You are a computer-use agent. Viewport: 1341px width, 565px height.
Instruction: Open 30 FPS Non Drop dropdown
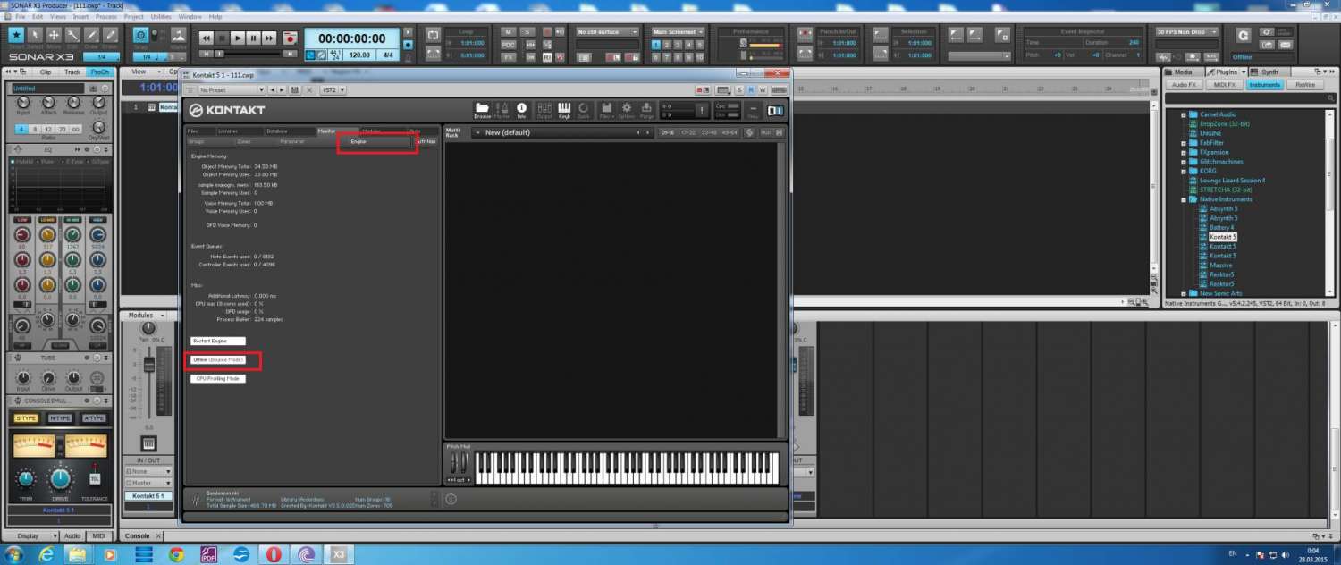[1186, 32]
